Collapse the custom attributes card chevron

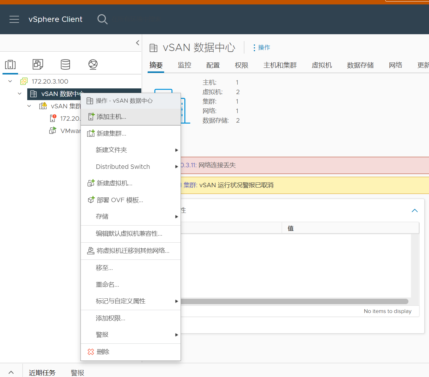pos(414,211)
